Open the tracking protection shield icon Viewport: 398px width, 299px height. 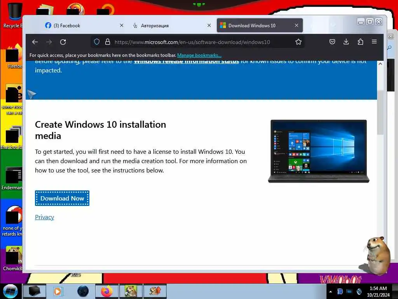(97, 42)
